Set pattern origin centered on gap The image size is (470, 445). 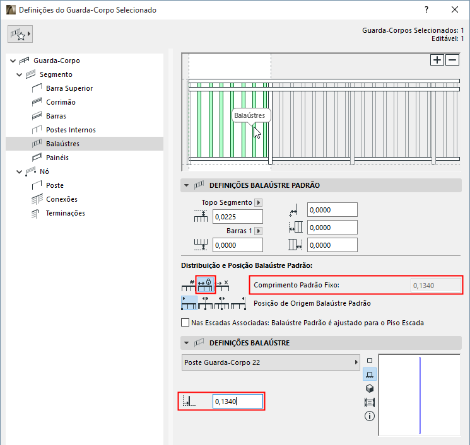(x=221, y=303)
